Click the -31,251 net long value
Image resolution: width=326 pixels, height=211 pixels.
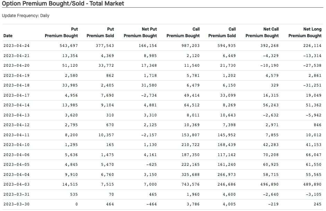click(x=312, y=85)
